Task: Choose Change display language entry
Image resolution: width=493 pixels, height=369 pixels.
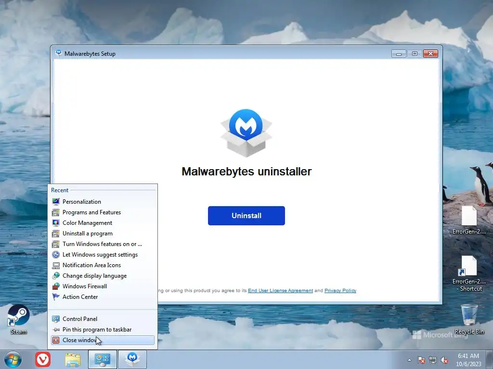Action: point(103,276)
